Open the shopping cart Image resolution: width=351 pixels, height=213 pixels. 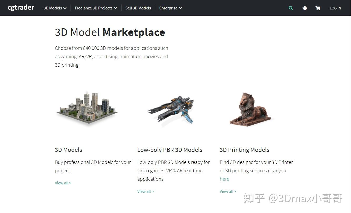coord(318,8)
